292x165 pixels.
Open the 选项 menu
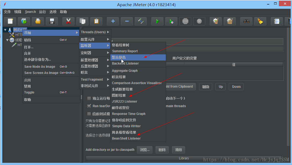[53, 12]
